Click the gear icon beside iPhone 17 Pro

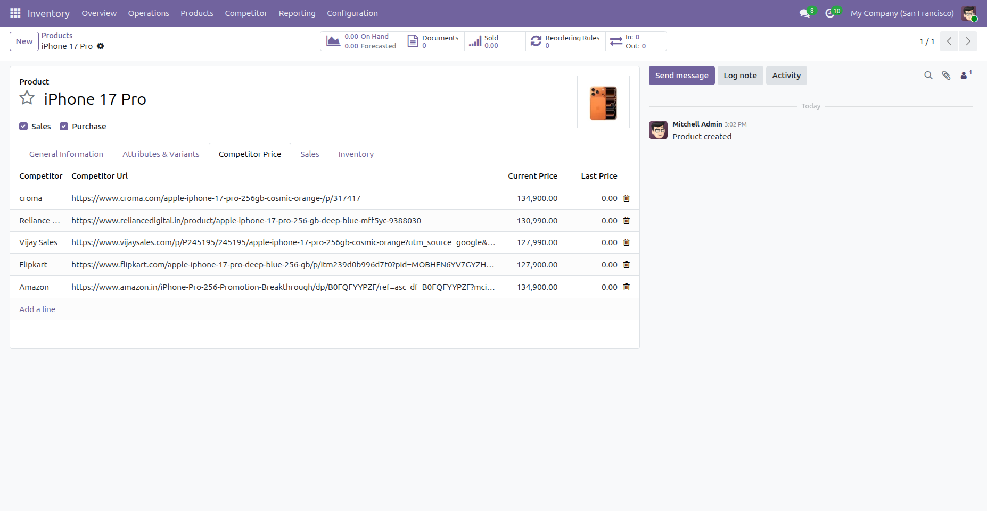point(101,46)
